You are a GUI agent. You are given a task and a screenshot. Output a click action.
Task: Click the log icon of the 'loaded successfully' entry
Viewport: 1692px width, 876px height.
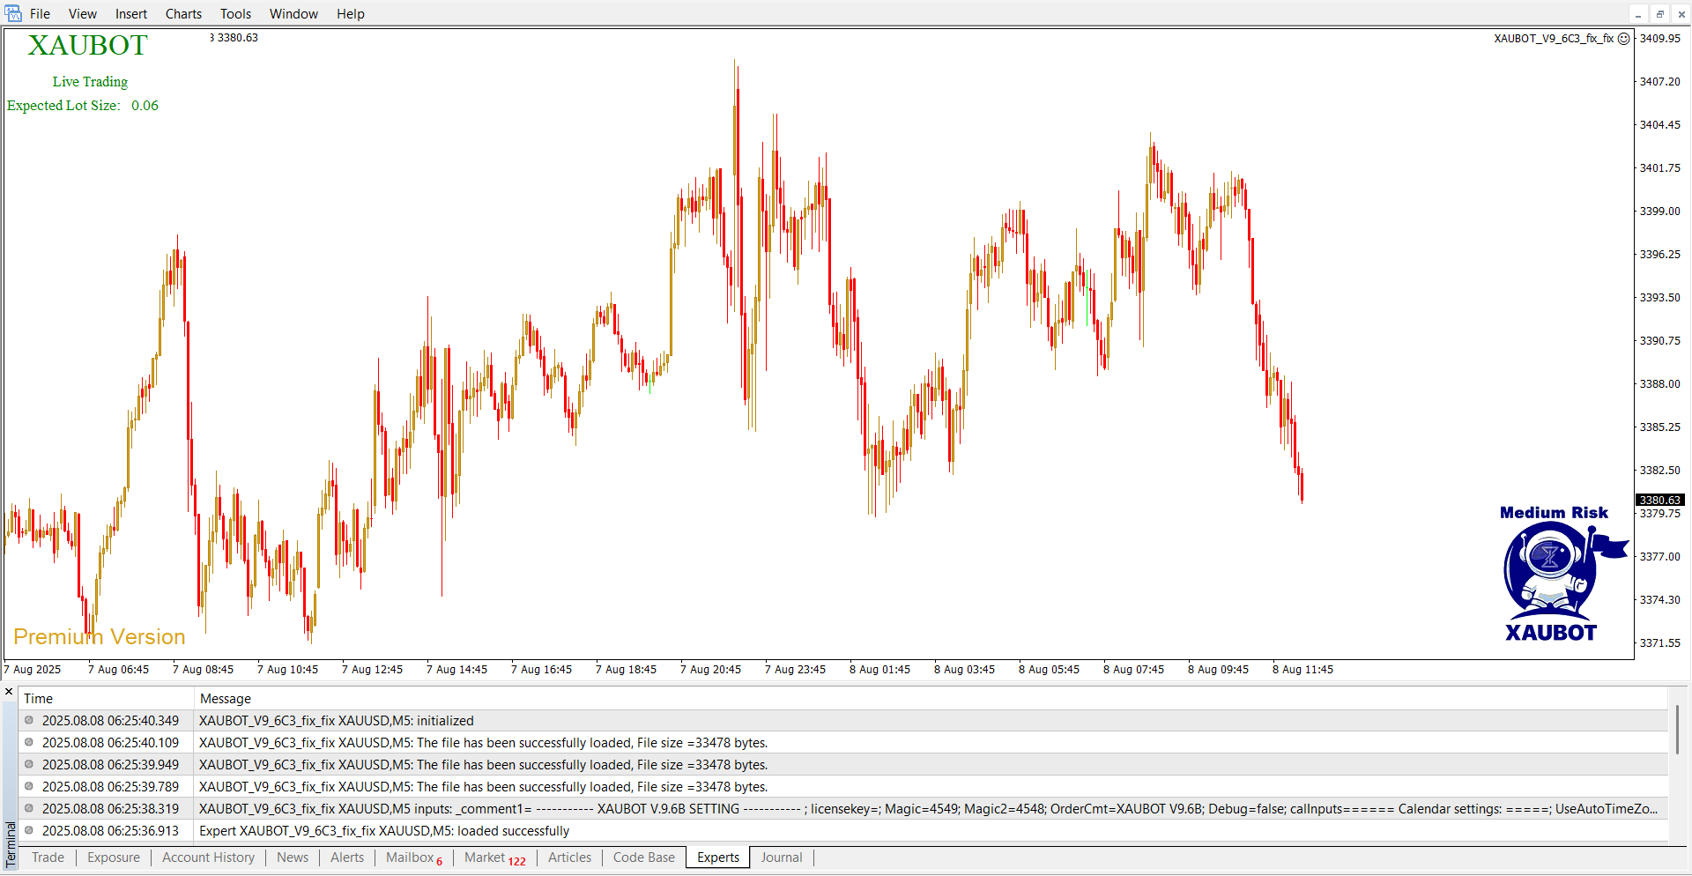[29, 830]
